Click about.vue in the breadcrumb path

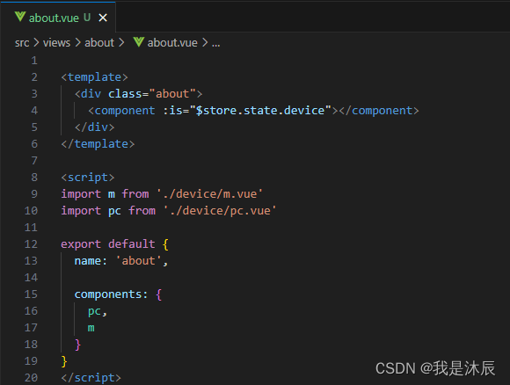[172, 42]
